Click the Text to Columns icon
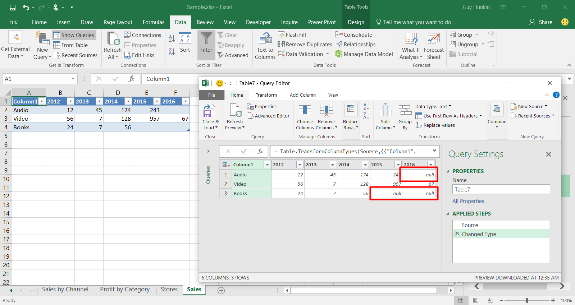Viewport: 575px width, 305px height. click(265, 39)
